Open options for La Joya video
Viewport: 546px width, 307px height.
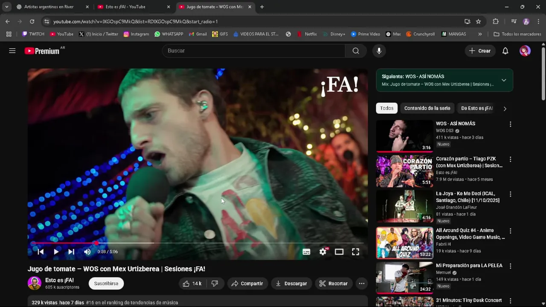pyautogui.click(x=510, y=194)
